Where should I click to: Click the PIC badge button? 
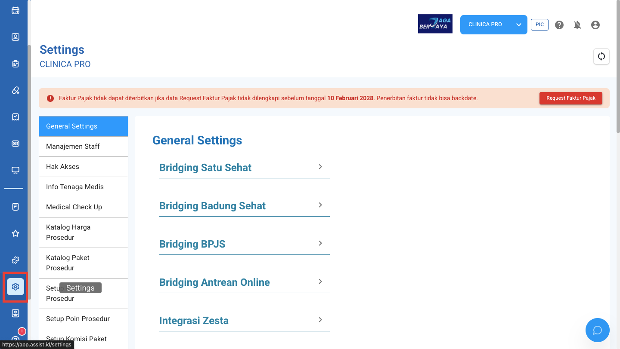539,24
